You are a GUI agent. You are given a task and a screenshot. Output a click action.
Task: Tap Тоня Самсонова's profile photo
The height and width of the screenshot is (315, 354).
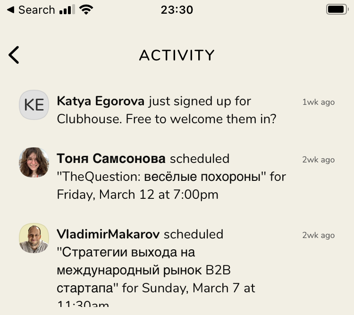point(34,162)
